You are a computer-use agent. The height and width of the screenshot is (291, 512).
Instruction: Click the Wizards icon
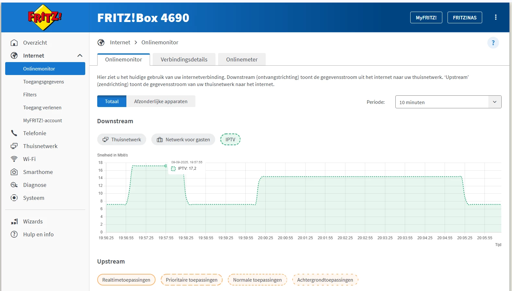point(14,221)
